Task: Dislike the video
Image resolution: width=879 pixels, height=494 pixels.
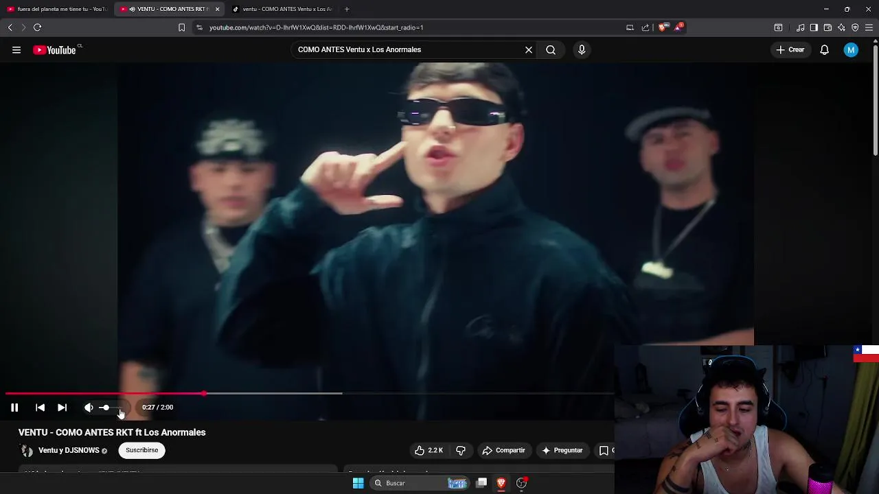Action: [x=461, y=450]
